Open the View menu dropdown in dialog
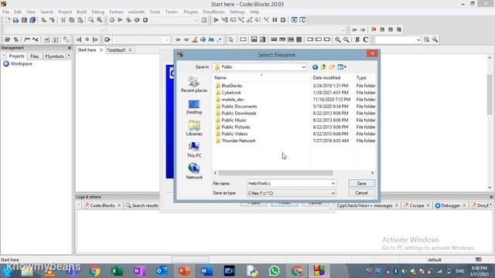Viewport: 495px width, 278px height. [342, 67]
